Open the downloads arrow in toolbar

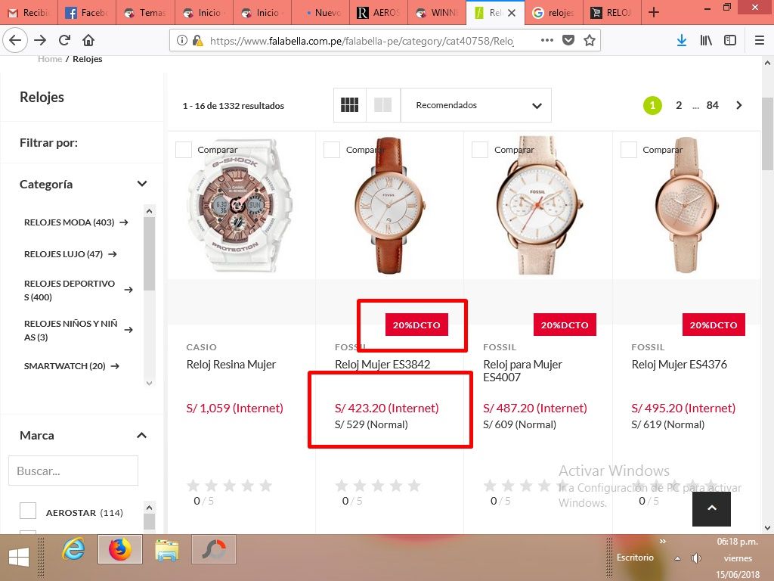point(682,41)
